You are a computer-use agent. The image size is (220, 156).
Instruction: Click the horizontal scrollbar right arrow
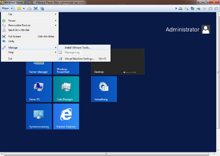pos(214,154)
